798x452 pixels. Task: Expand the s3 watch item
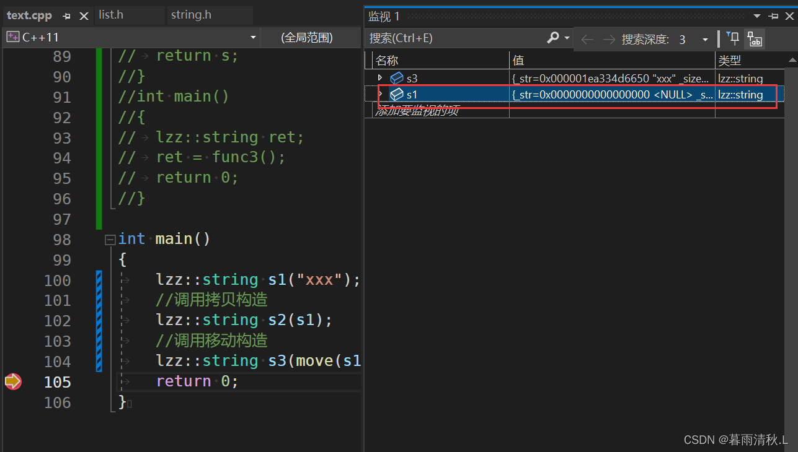pos(380,77)
